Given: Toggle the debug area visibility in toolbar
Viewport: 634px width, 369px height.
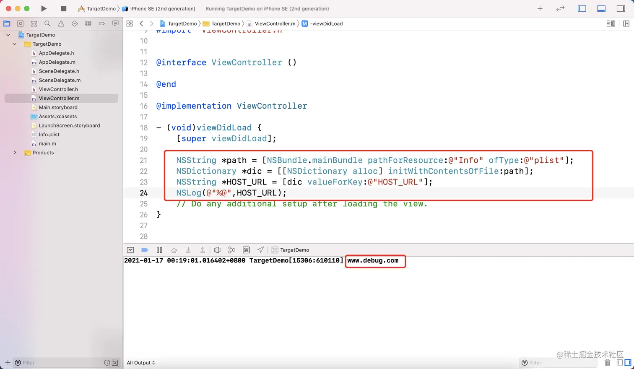Looking at the screenshot, I should pos(601,8).
